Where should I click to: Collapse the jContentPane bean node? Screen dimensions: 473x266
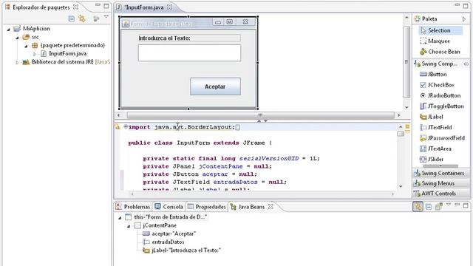[x=129, y=226]
